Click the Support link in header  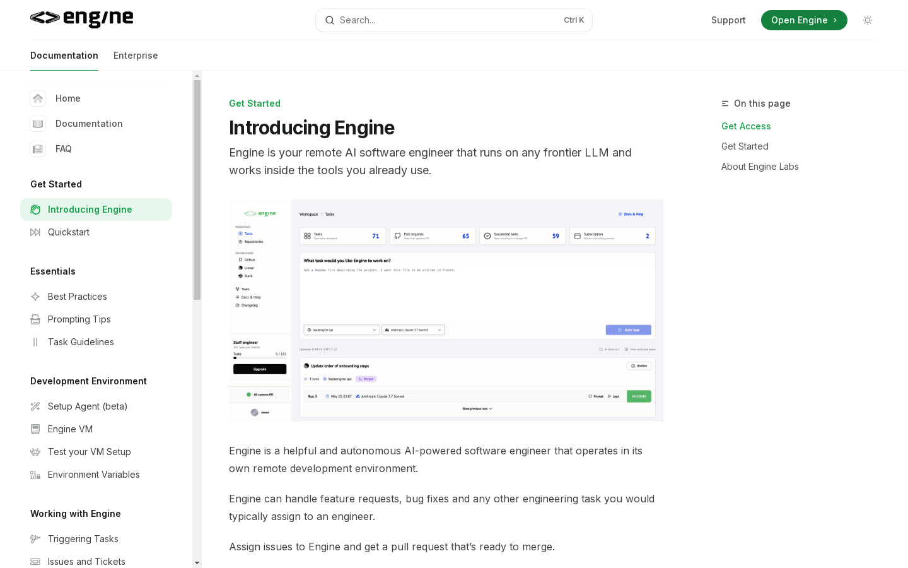(x=728, y=20)
